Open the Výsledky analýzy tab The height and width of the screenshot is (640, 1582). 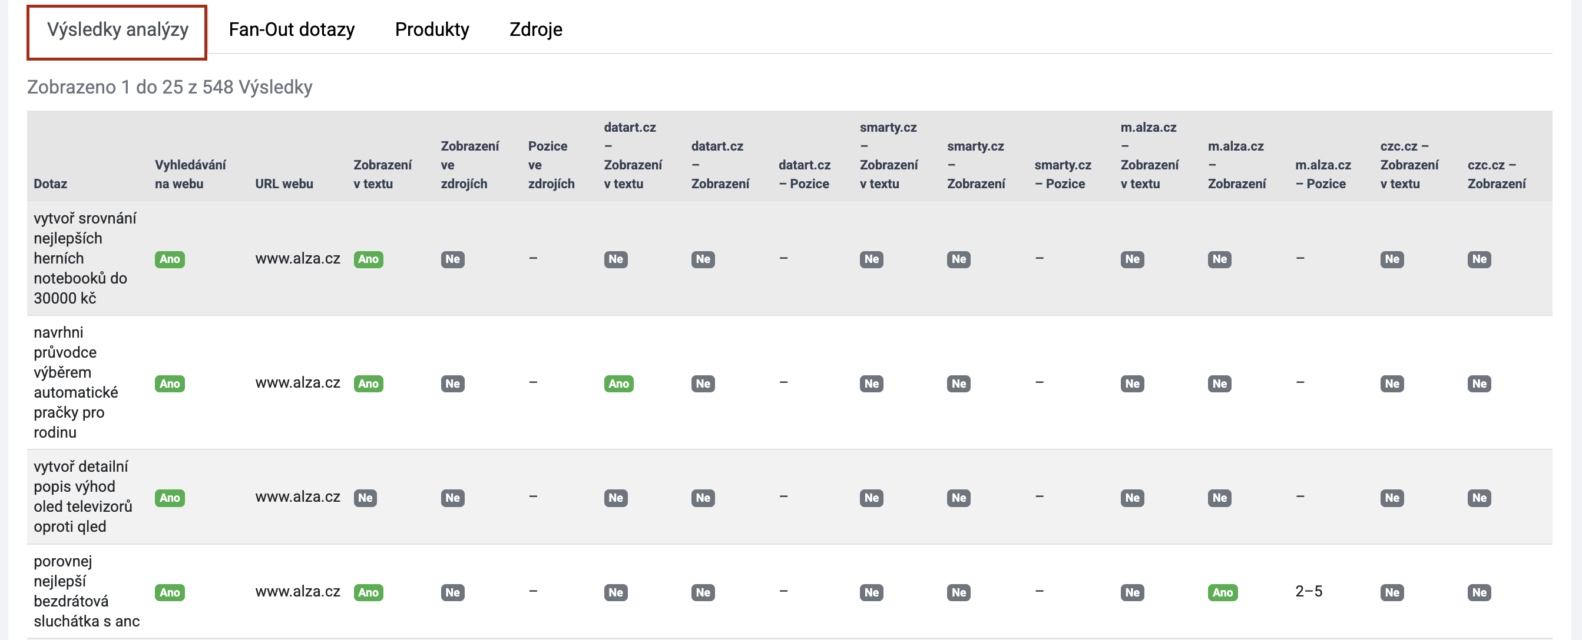coord(117,30)
